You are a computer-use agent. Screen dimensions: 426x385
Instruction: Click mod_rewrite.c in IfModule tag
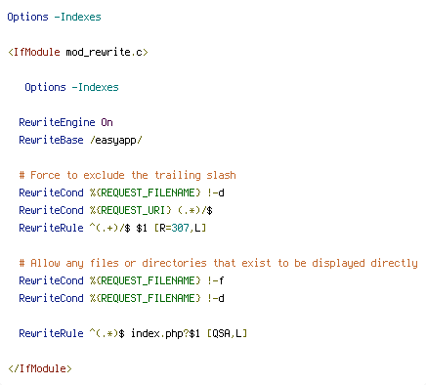click(x=104, y=52)
